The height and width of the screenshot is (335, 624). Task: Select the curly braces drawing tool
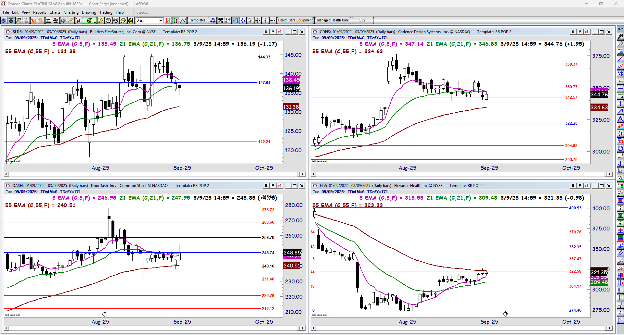tap(620, 134)
